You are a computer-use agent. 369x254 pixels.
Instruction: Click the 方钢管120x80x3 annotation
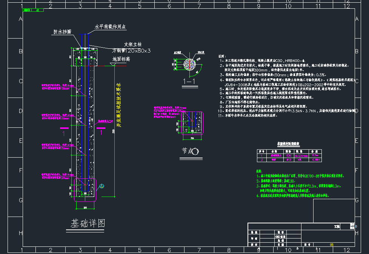tap(132, 50)
